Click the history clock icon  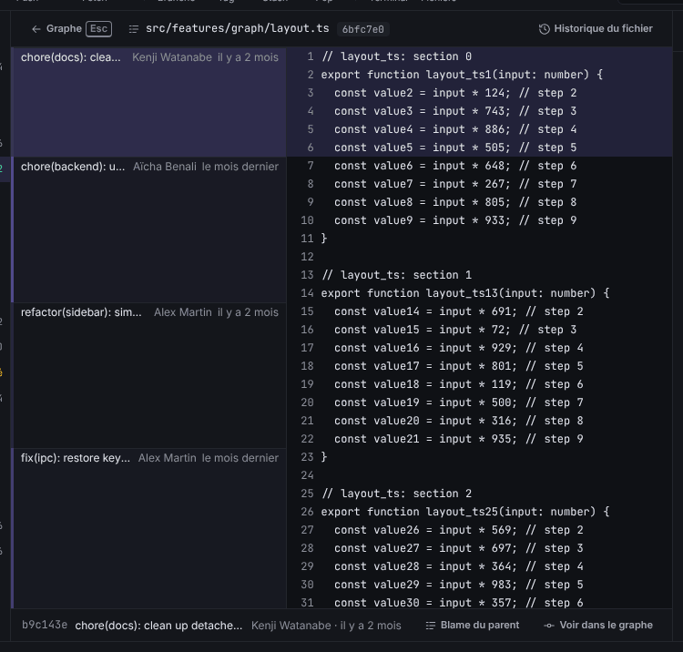tap(544, 29)
